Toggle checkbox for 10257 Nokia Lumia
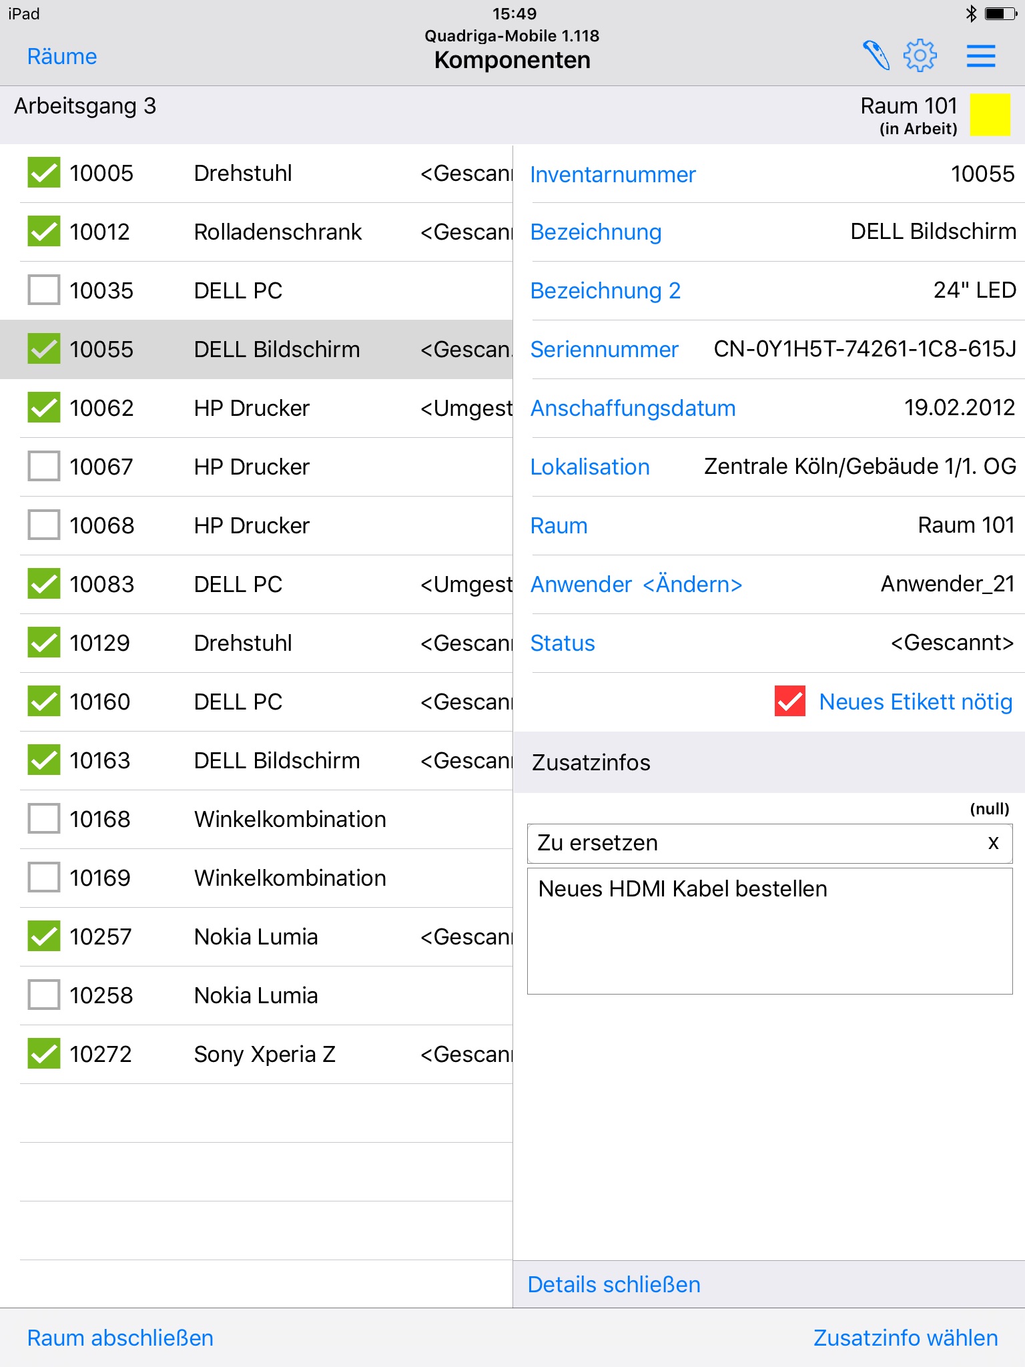This screenshot has height=1367, width=1025. 44,936
